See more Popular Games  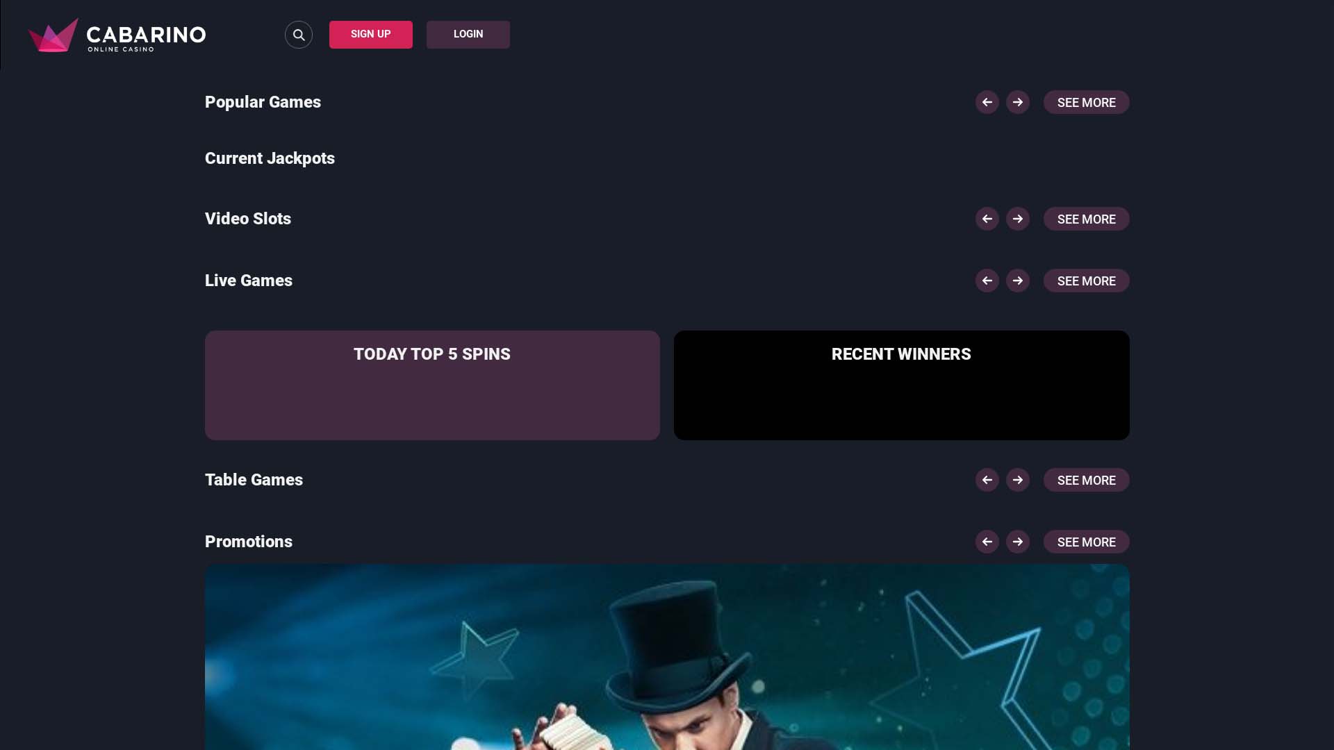pyautogui.click(x=1087, y=102)
